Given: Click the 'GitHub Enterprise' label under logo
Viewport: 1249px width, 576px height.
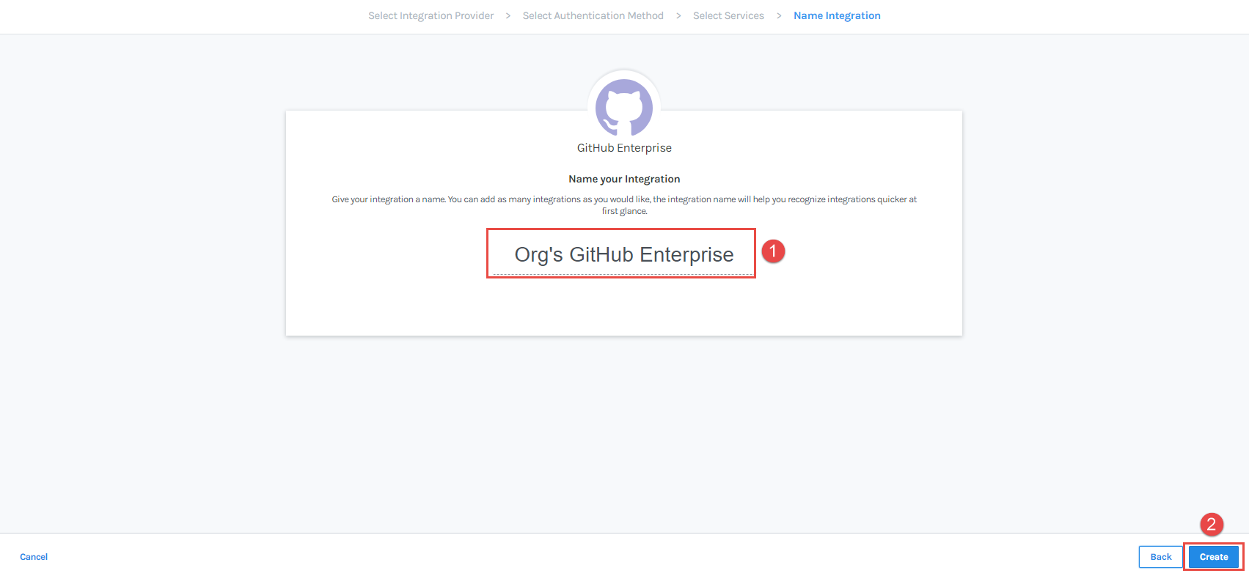Looking at the screenshot, I should tap(624, 148).
